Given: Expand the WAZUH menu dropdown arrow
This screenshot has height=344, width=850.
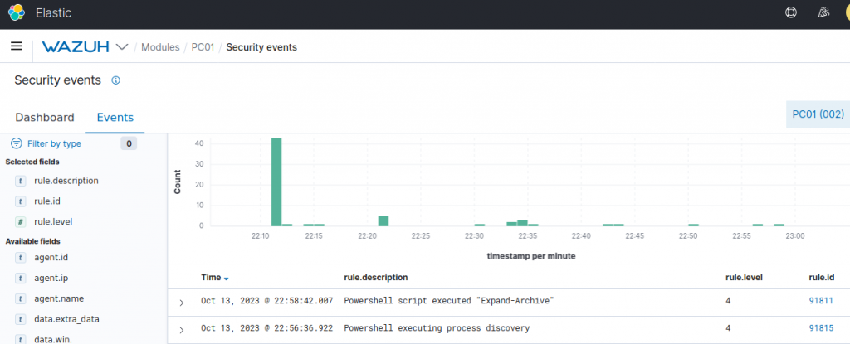Looking at the screenshot, I should click(x=123, y=47).
